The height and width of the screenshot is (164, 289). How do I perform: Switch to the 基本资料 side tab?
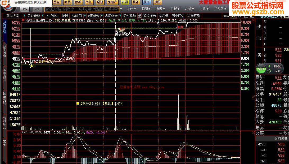pos(4,75)
